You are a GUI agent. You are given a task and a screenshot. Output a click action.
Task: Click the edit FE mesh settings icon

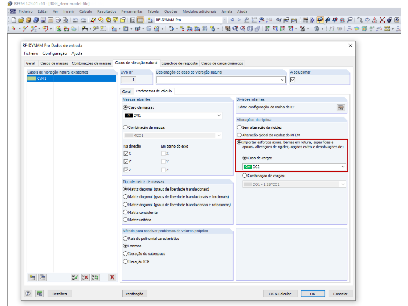coord(340,107)
